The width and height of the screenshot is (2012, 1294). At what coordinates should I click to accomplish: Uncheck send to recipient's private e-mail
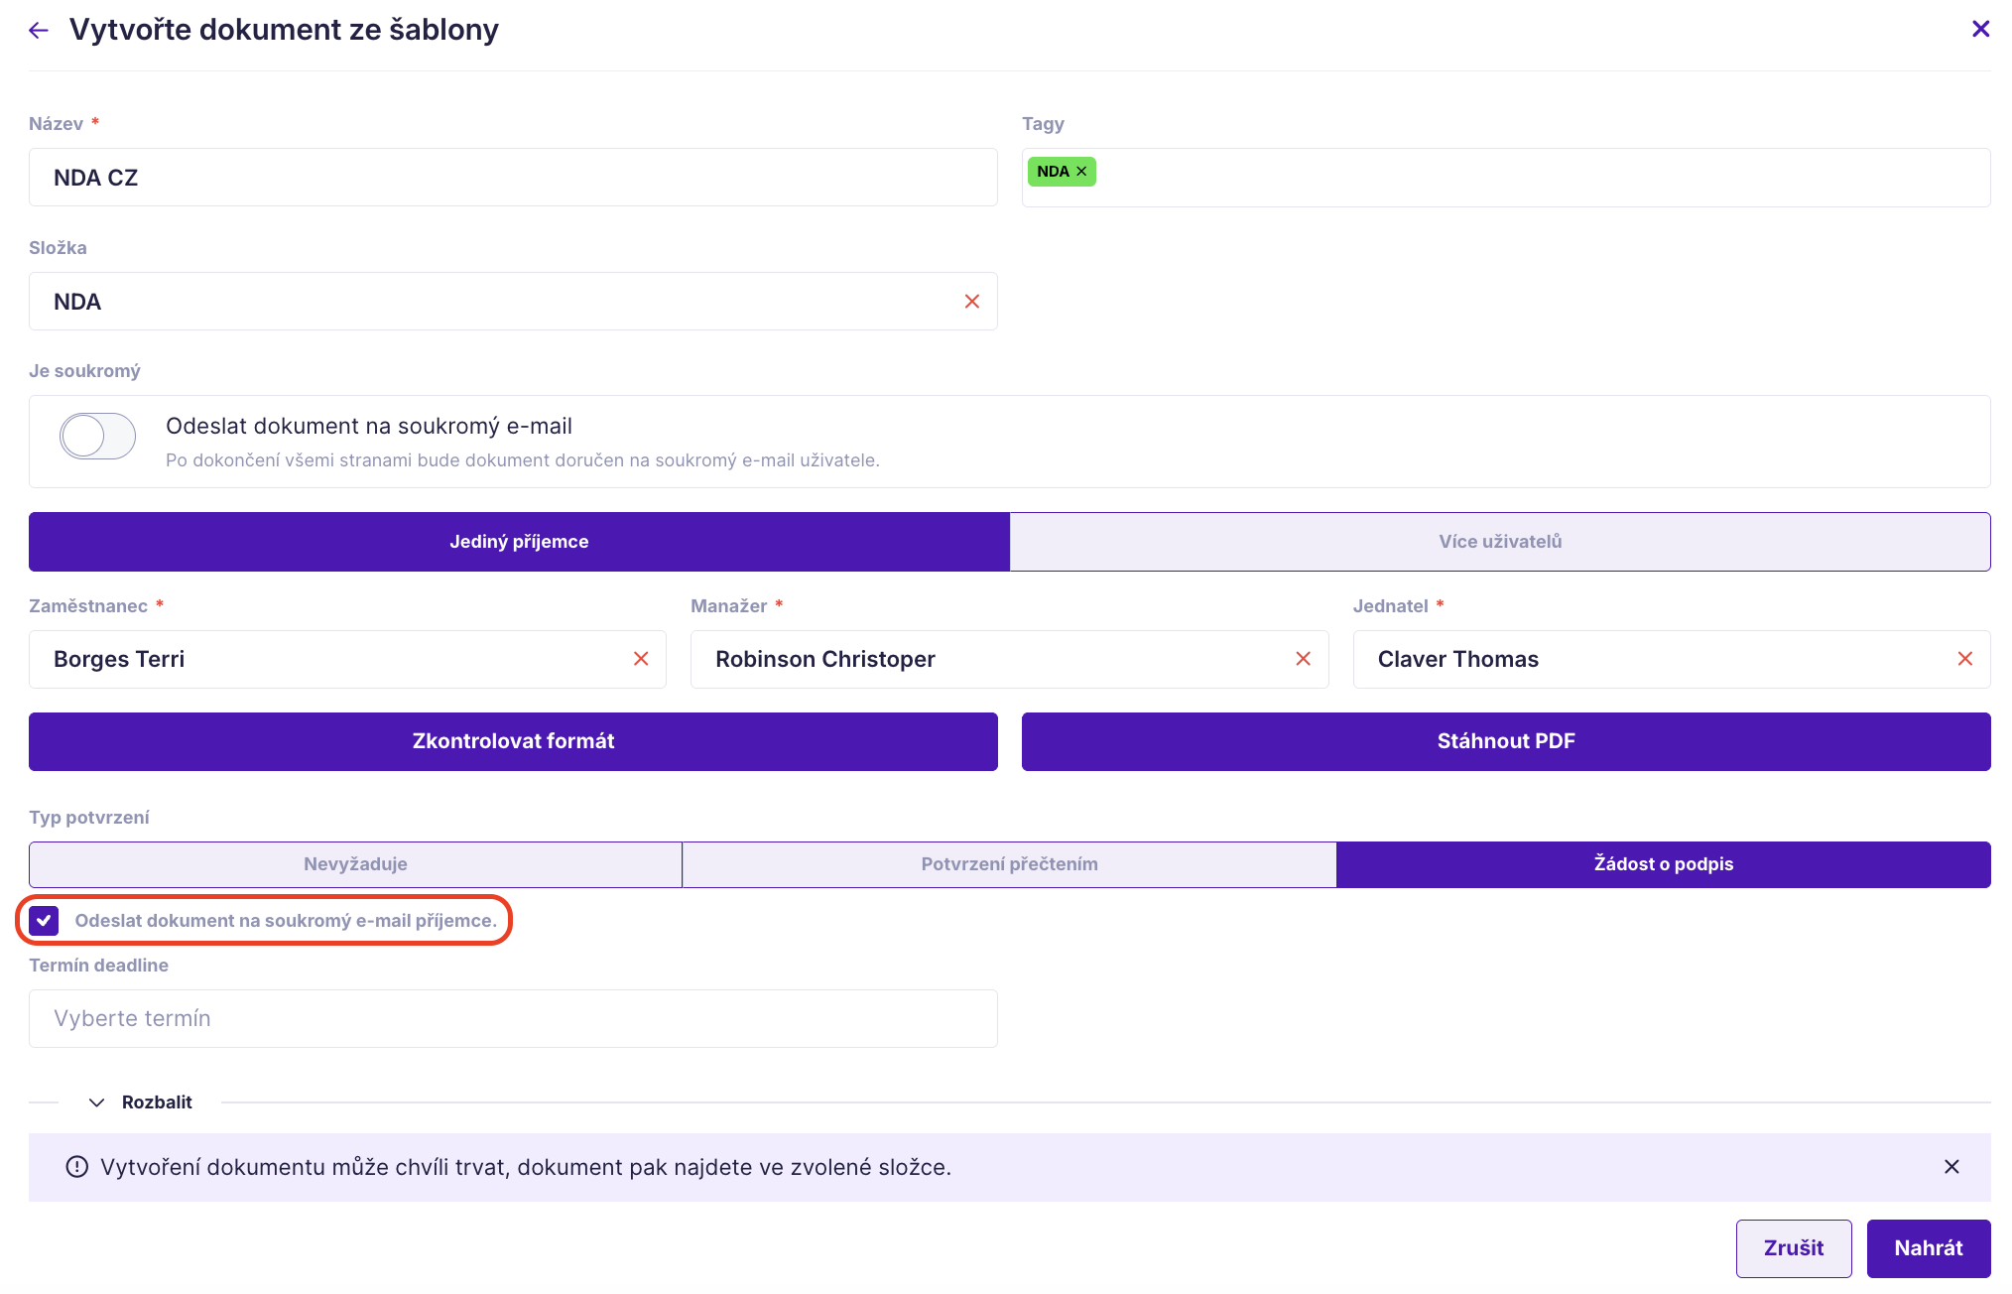[44, 921]
